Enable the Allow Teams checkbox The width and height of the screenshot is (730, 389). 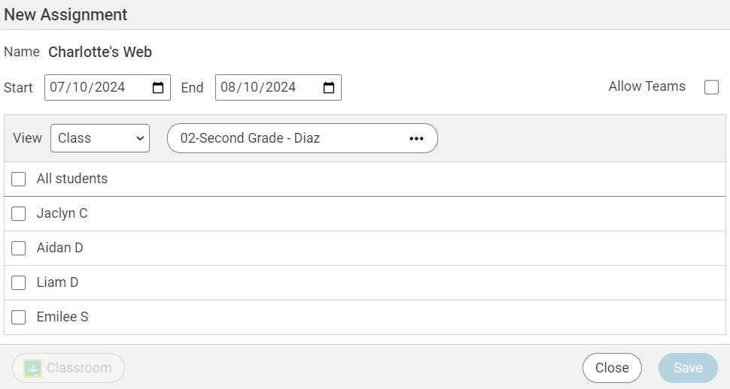click(x=711, y=87)
